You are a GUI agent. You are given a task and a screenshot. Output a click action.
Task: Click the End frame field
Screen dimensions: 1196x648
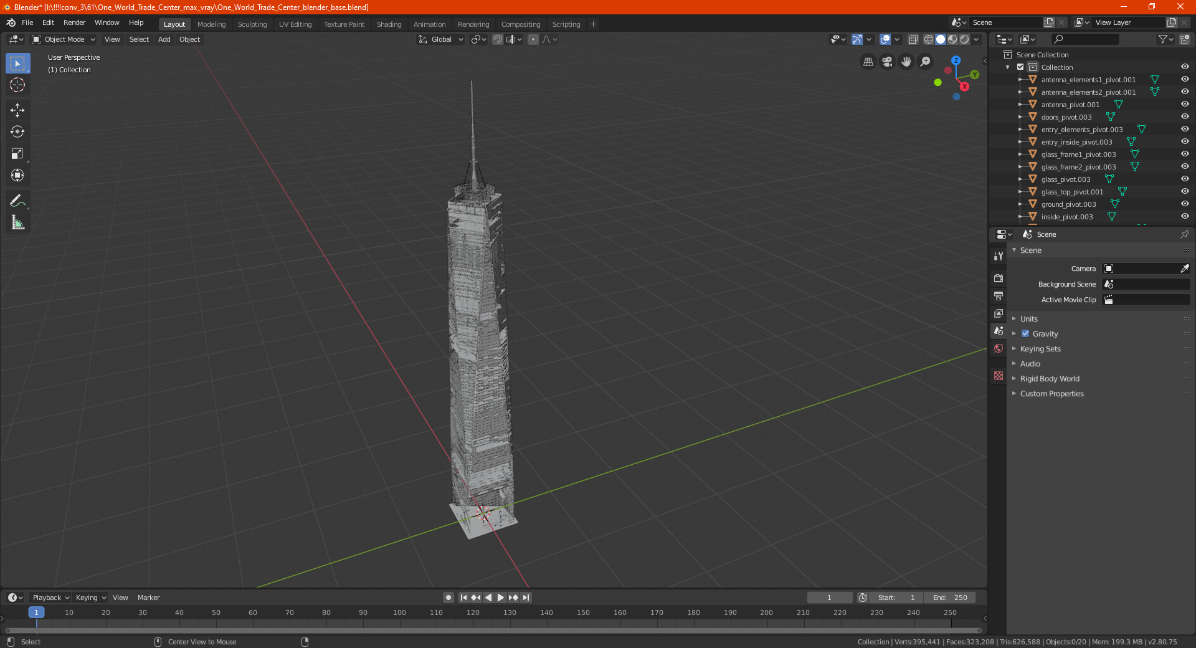tap(949, 598)
